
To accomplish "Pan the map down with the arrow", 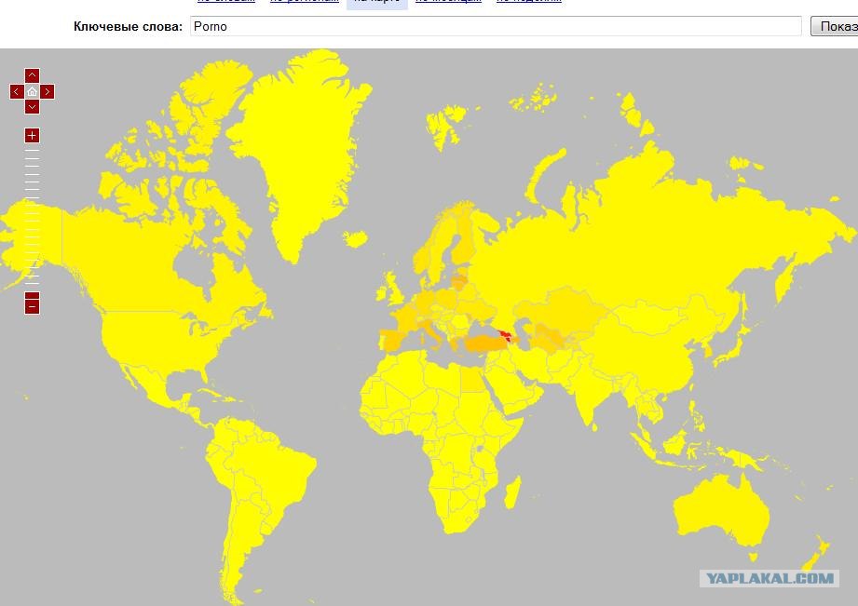I will pos(32,107).
